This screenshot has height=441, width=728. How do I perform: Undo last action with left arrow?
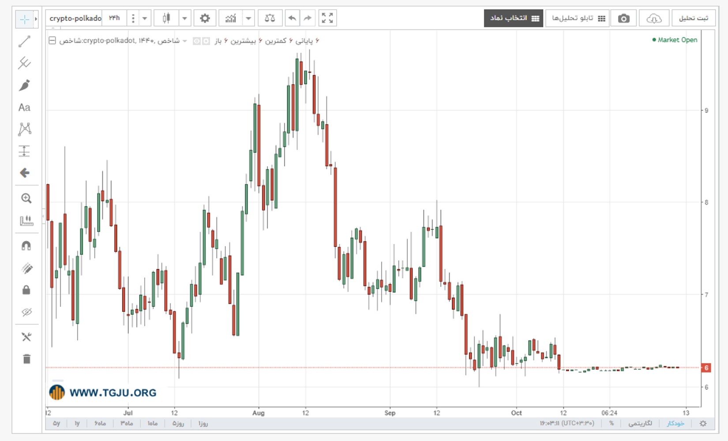point(292,19)
